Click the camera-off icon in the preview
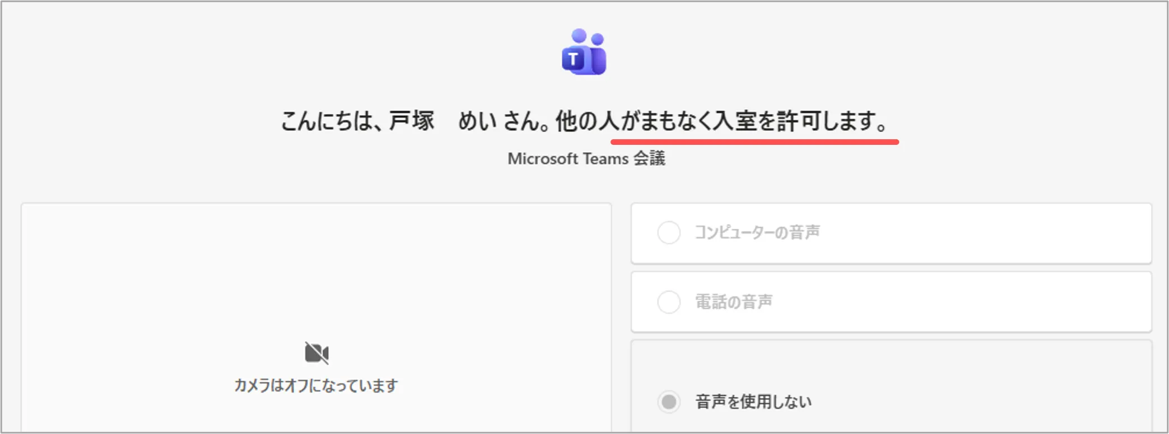 pos(316,353)
